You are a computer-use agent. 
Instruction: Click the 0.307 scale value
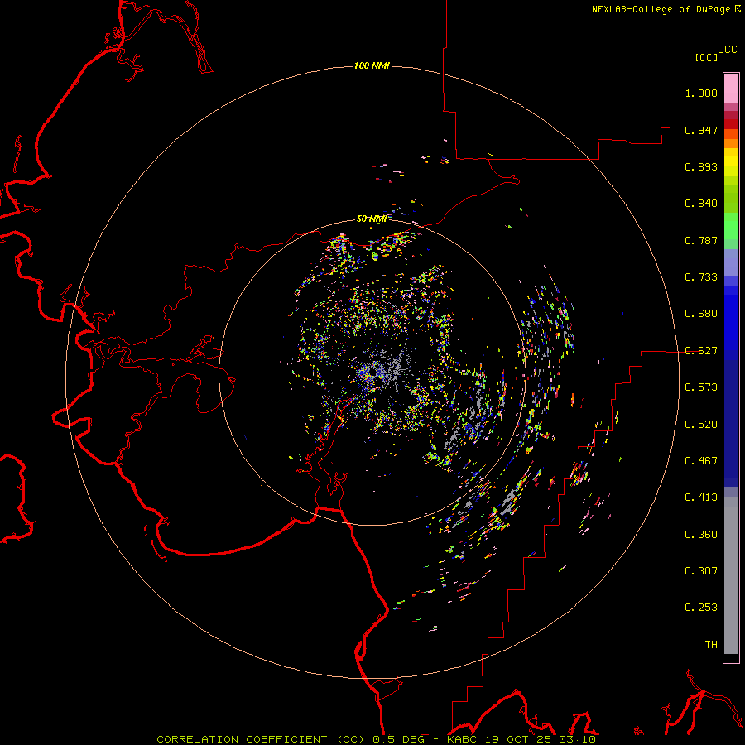701,571
